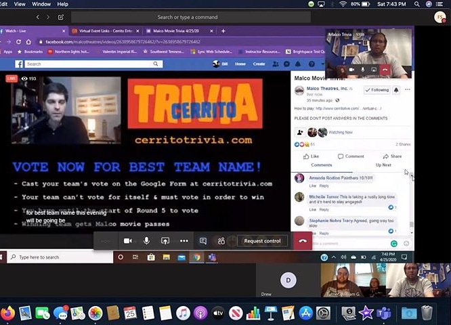Focus the Search or type a command box
Screen dimensions: 451x325
point(191,17)
